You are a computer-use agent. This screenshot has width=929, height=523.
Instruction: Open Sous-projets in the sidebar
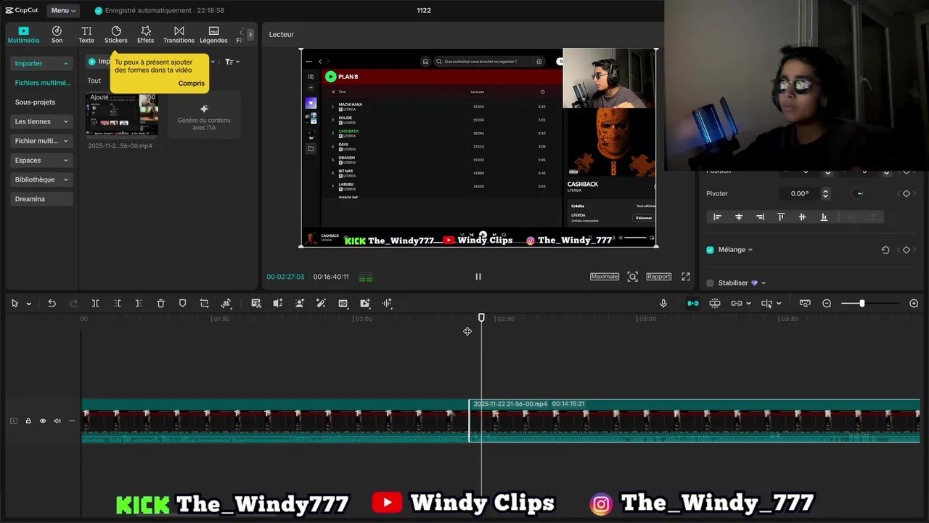click(35, 102)
